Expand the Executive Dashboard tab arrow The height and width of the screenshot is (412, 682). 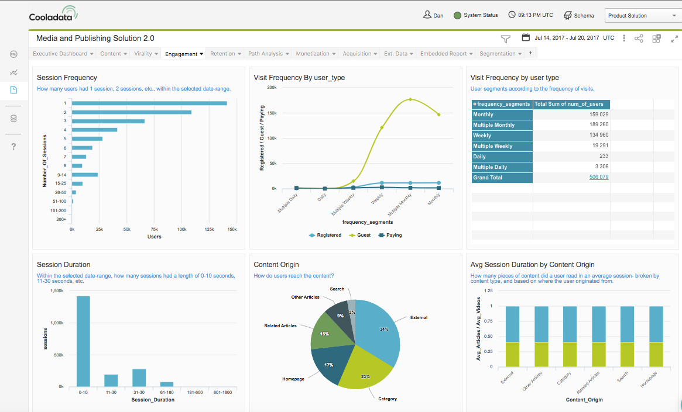pos(91,54)
